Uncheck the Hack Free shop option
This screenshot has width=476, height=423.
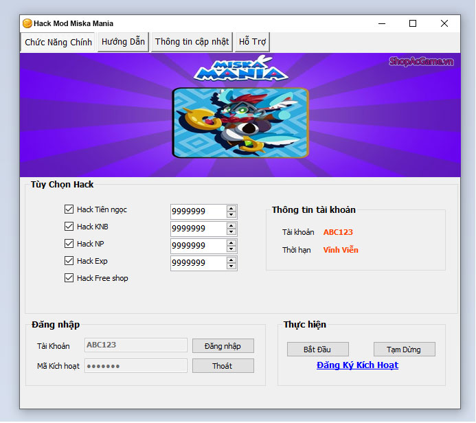point(69,278)
